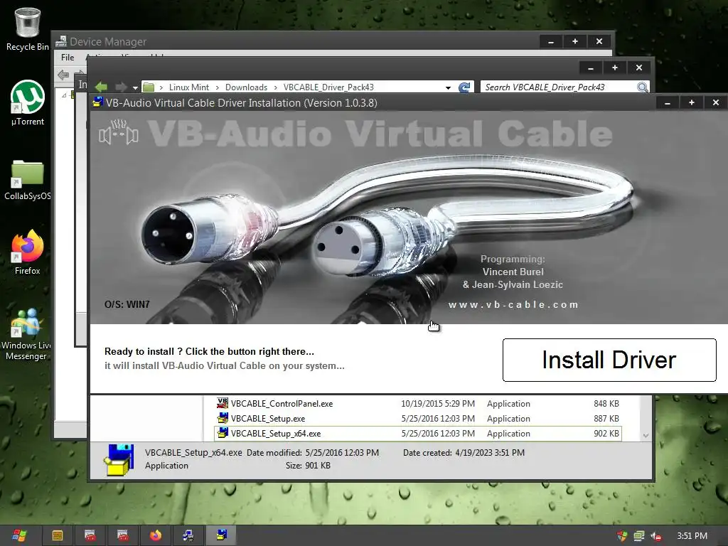Click muted volume tray icon

tap(656, 536)
